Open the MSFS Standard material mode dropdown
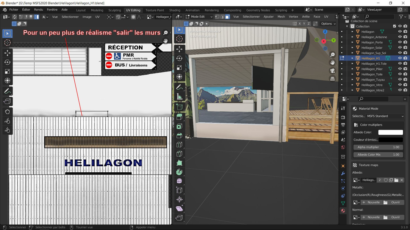 [x=385, y=116]
